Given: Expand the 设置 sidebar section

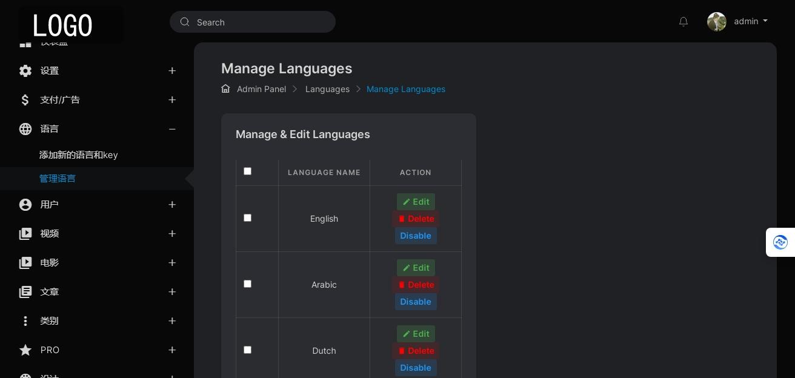Looking at the screenshot, I should click(x=172, y=71).
